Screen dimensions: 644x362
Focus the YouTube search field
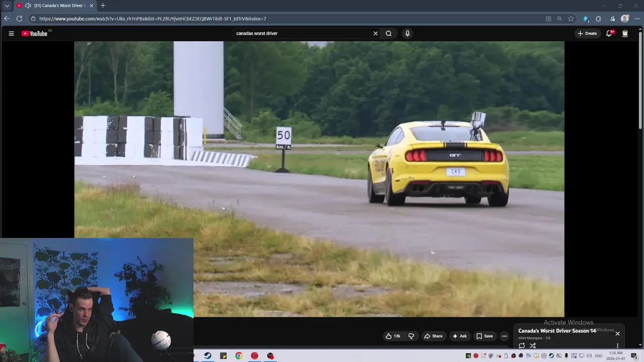[x=302, y=34]
